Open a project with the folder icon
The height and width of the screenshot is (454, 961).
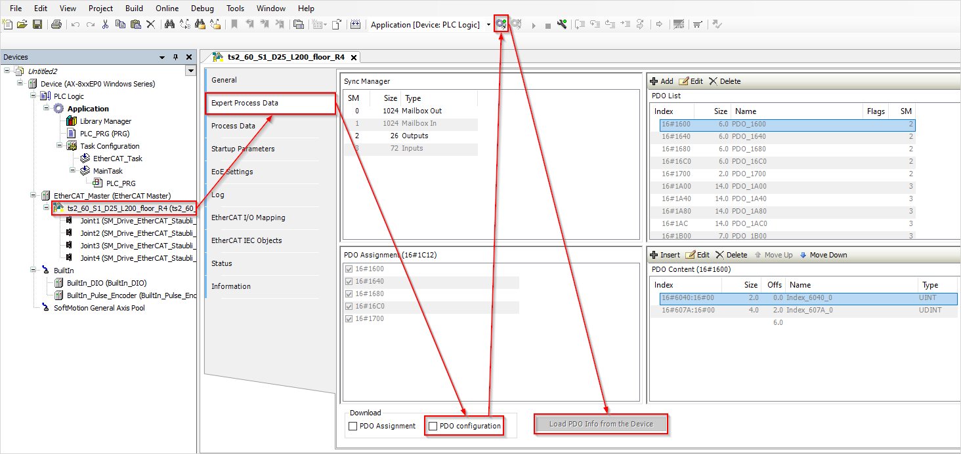click(x=22, y=24)
